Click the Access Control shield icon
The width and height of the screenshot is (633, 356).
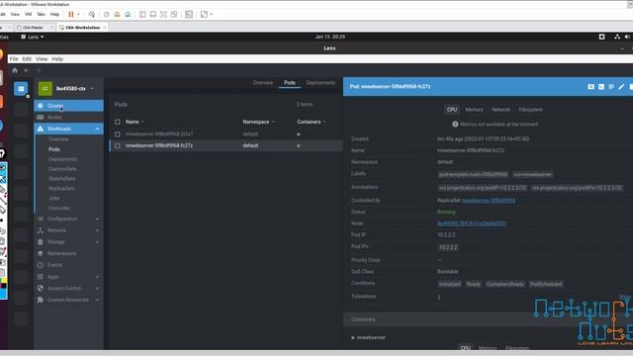(41, 288)
